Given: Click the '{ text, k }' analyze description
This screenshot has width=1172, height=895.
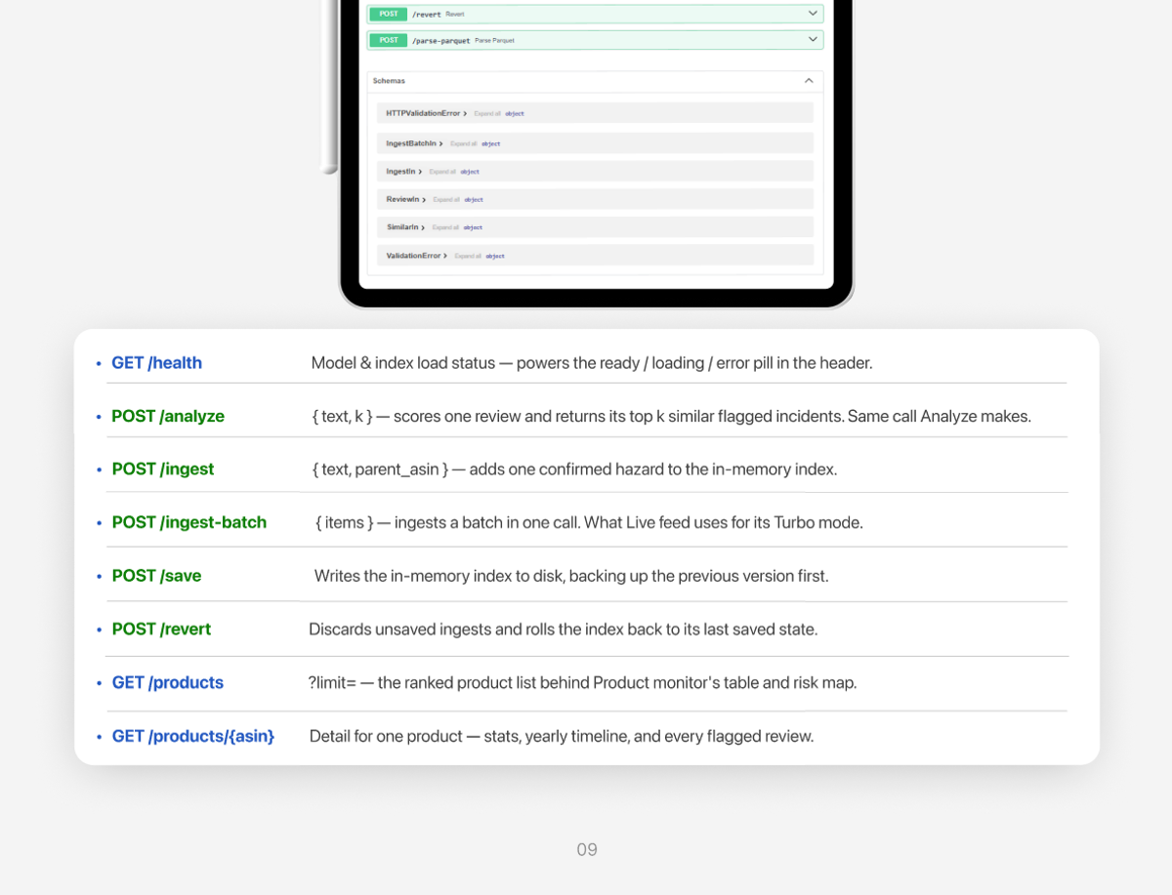Looking at the screenshot, I should coord(672,417).
